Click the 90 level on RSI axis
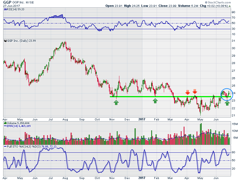Image resolution: width=239 pixels, height=181 pixels. tap(233, 12)
